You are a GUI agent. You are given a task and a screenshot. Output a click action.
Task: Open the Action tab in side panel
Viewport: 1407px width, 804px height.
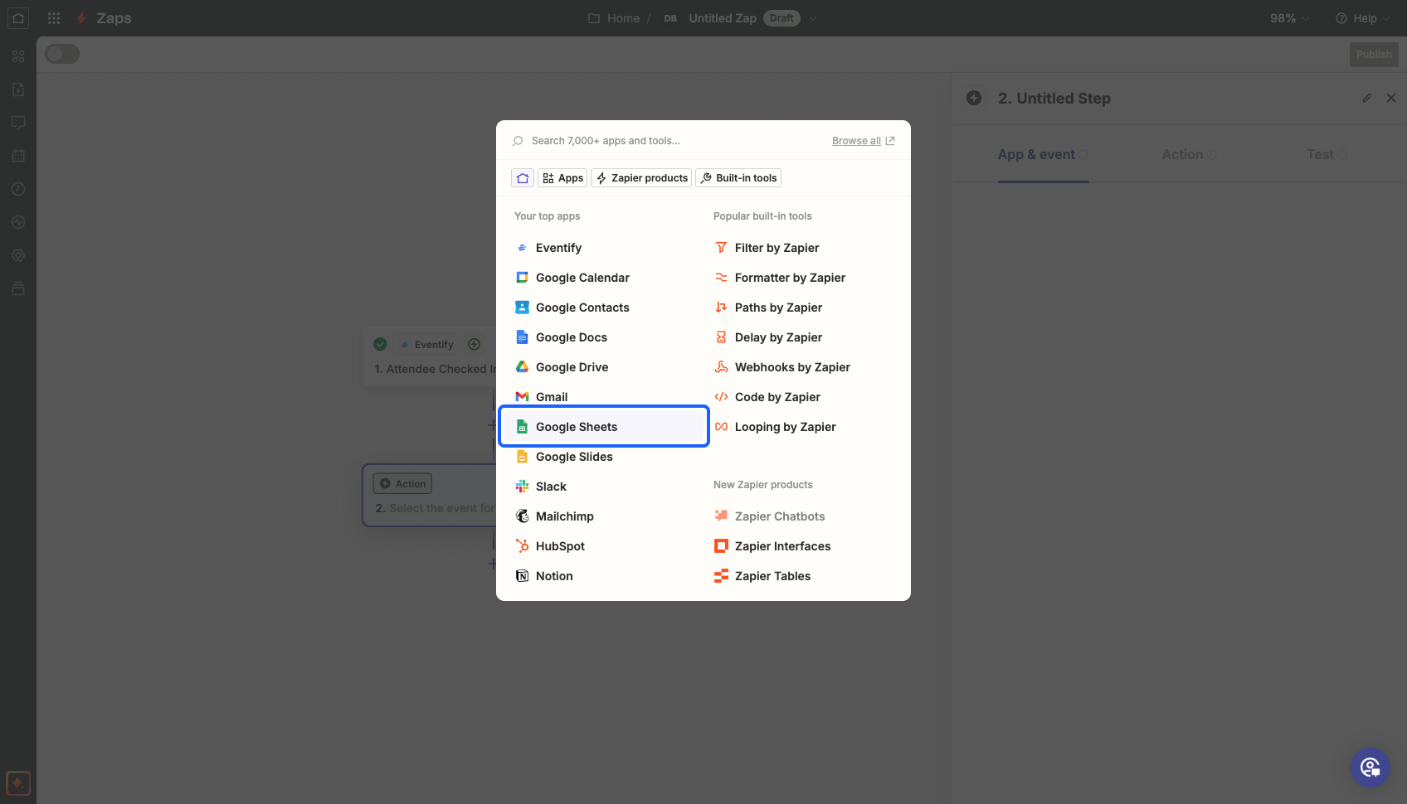tap(1189, 154)
